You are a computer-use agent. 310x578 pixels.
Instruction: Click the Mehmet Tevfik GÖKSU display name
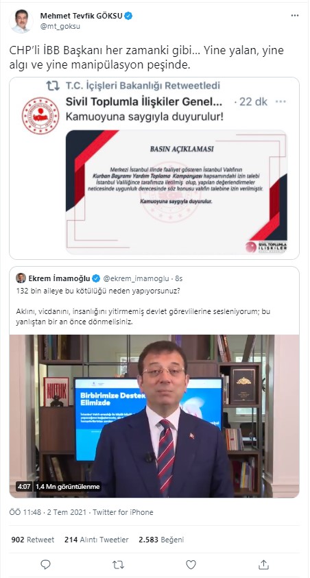81,16
